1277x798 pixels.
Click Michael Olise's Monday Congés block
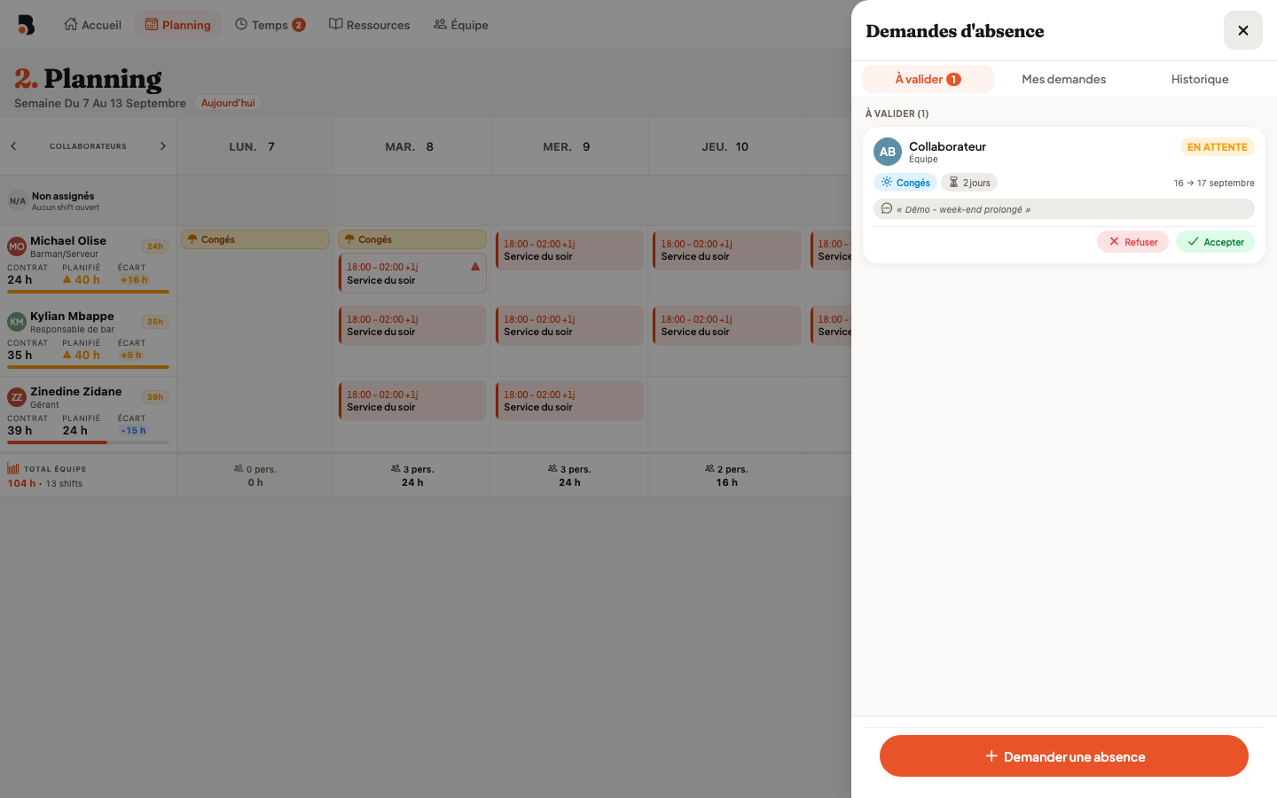255,239
